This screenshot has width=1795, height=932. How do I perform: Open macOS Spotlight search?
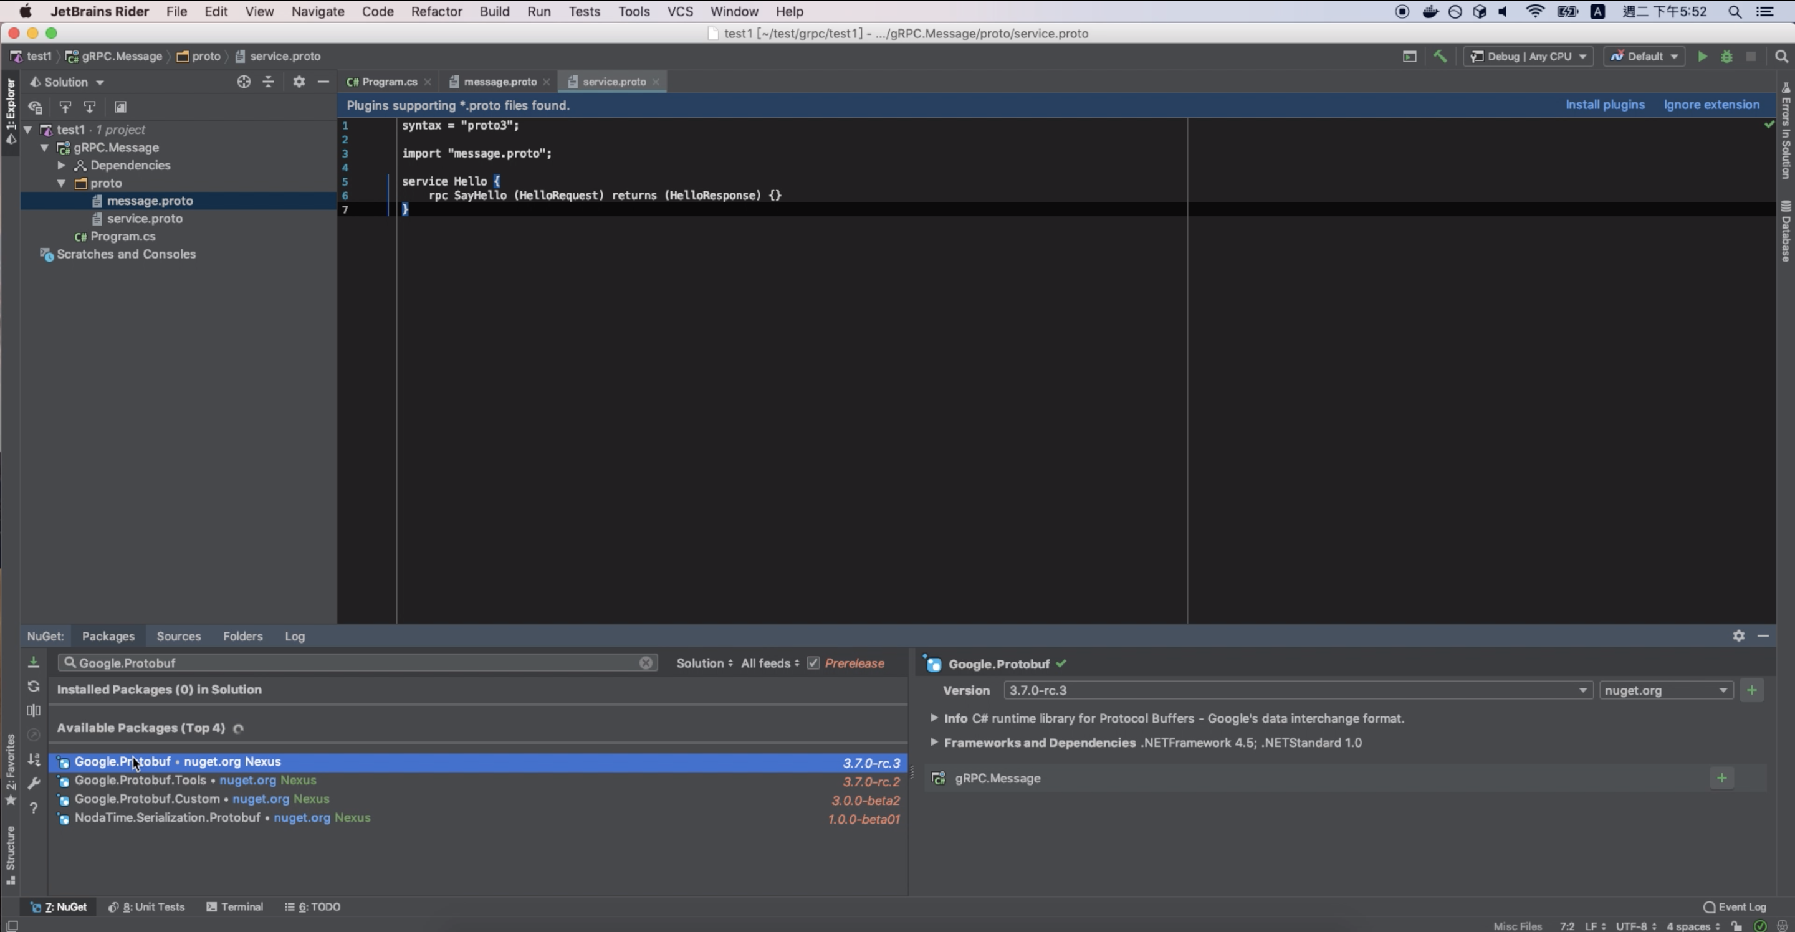tap(1735, 12)
